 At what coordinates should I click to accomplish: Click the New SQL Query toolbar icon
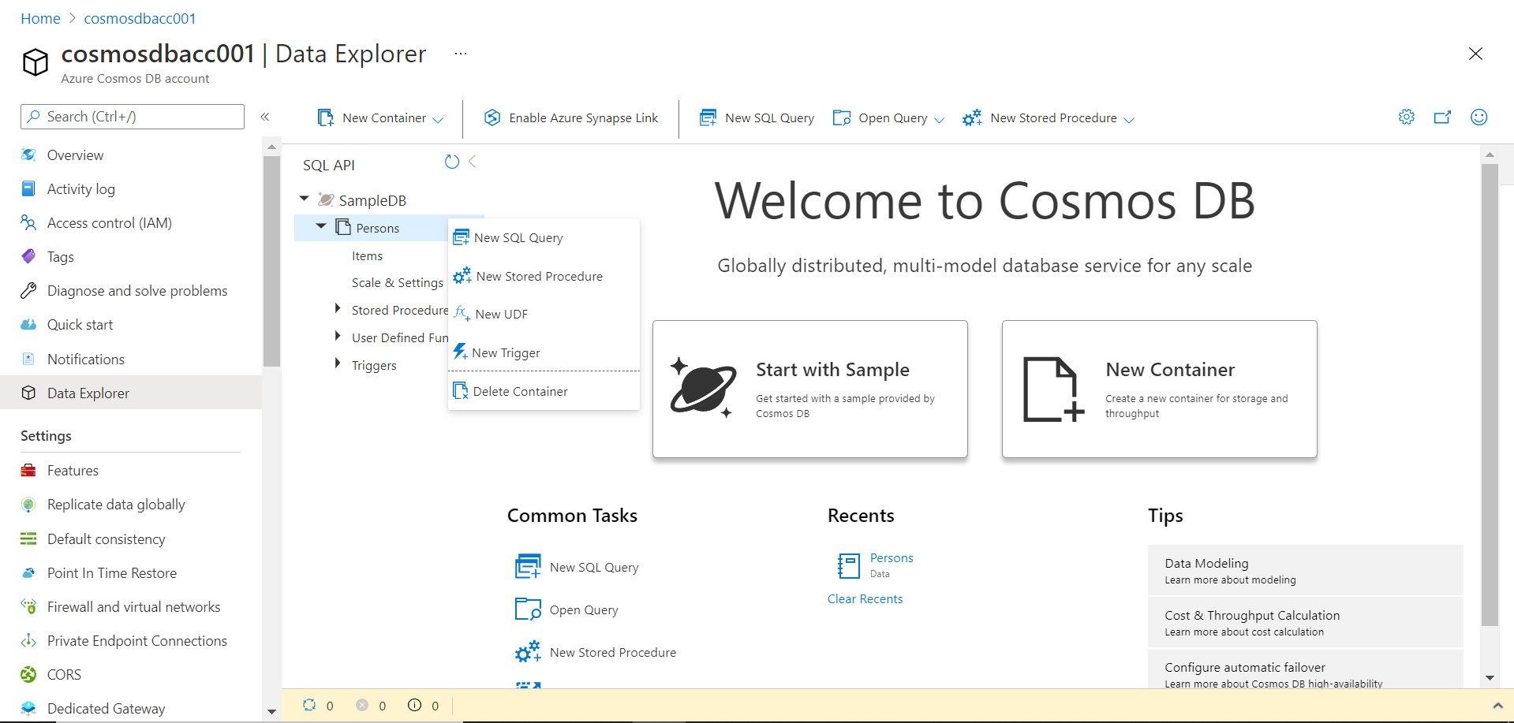[x=708, y=117]
